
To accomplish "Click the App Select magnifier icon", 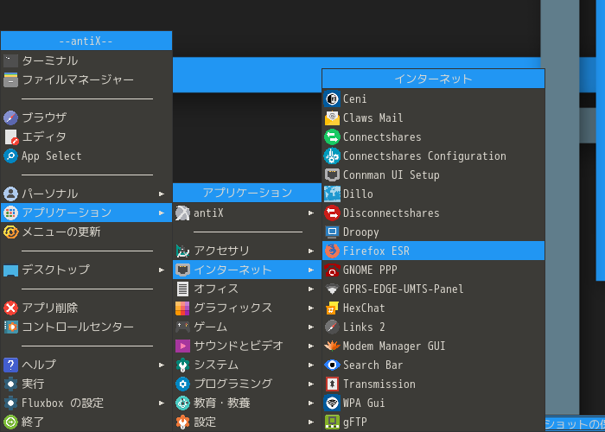I will point(10,156).
